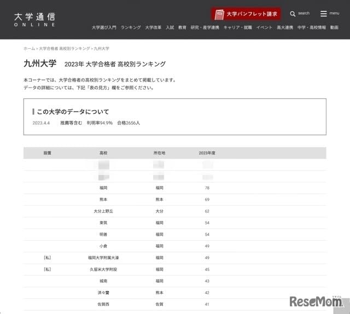Go to the ランキング nav item

pyautogui.click(x=131, y=27)
